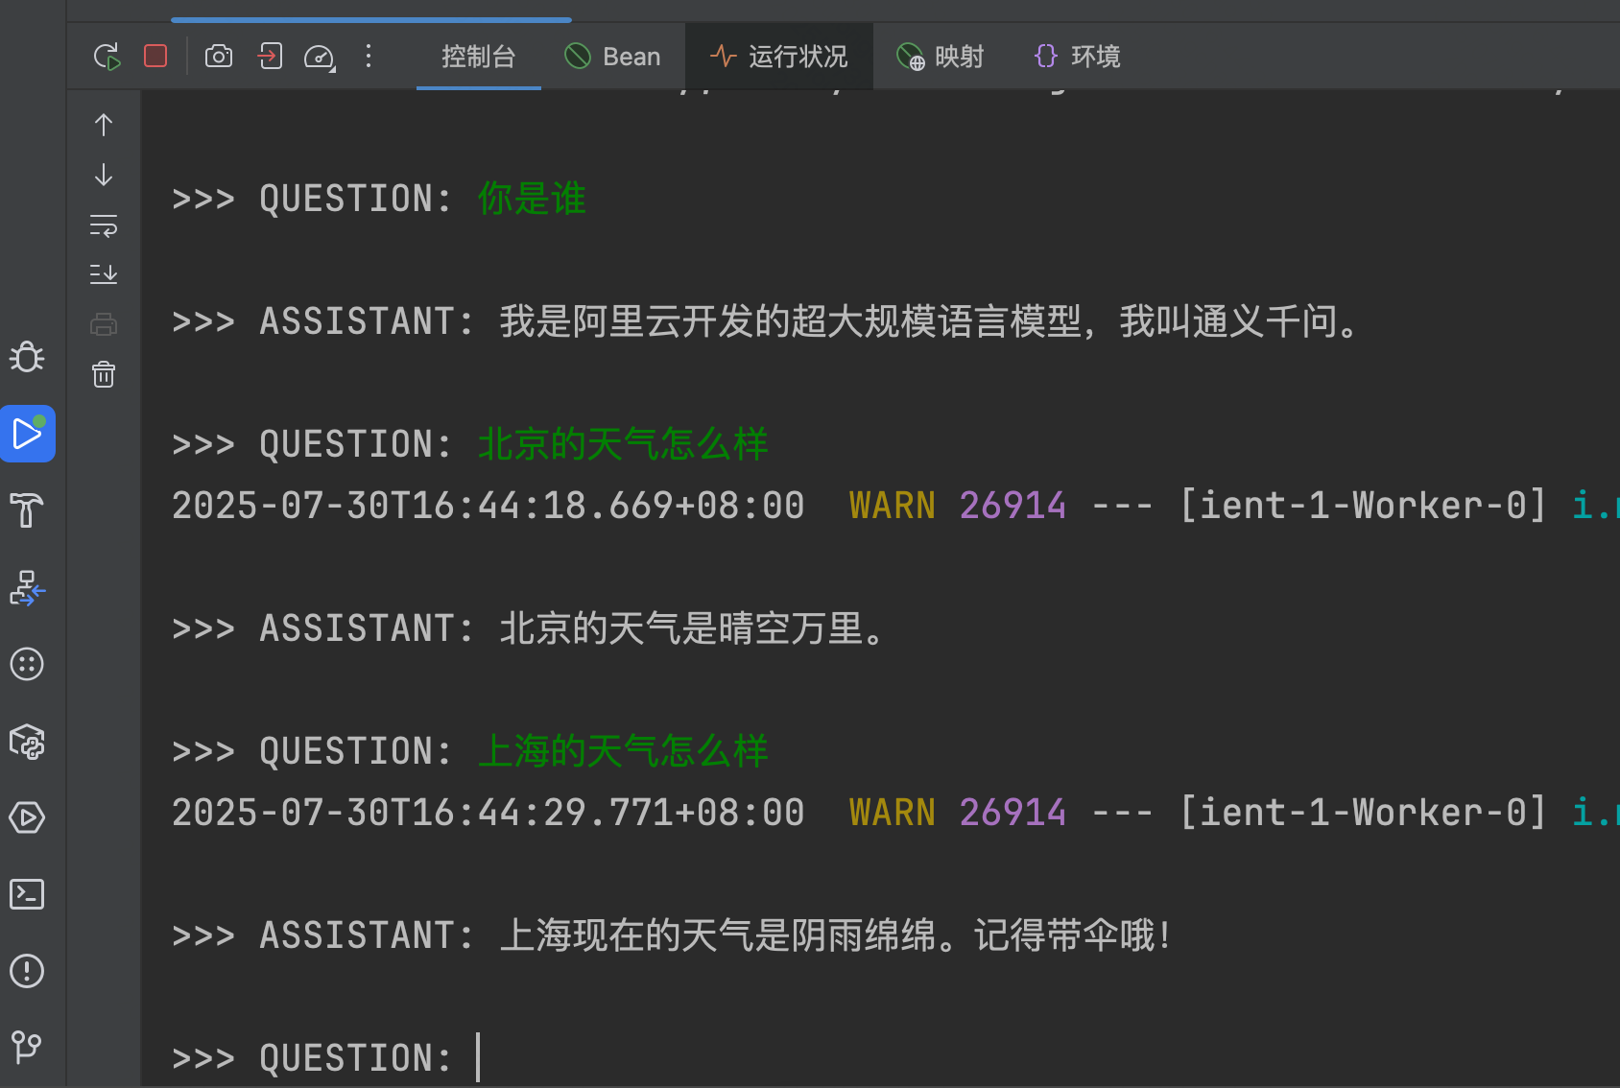Open the 运行状况 tab
This screenshot has width=1620, height=1088.
pos(778,57)
